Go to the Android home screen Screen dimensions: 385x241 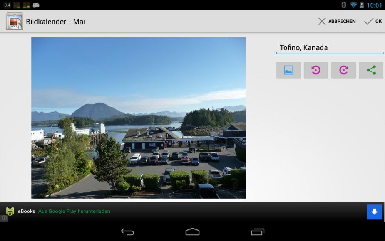(192, 232)
